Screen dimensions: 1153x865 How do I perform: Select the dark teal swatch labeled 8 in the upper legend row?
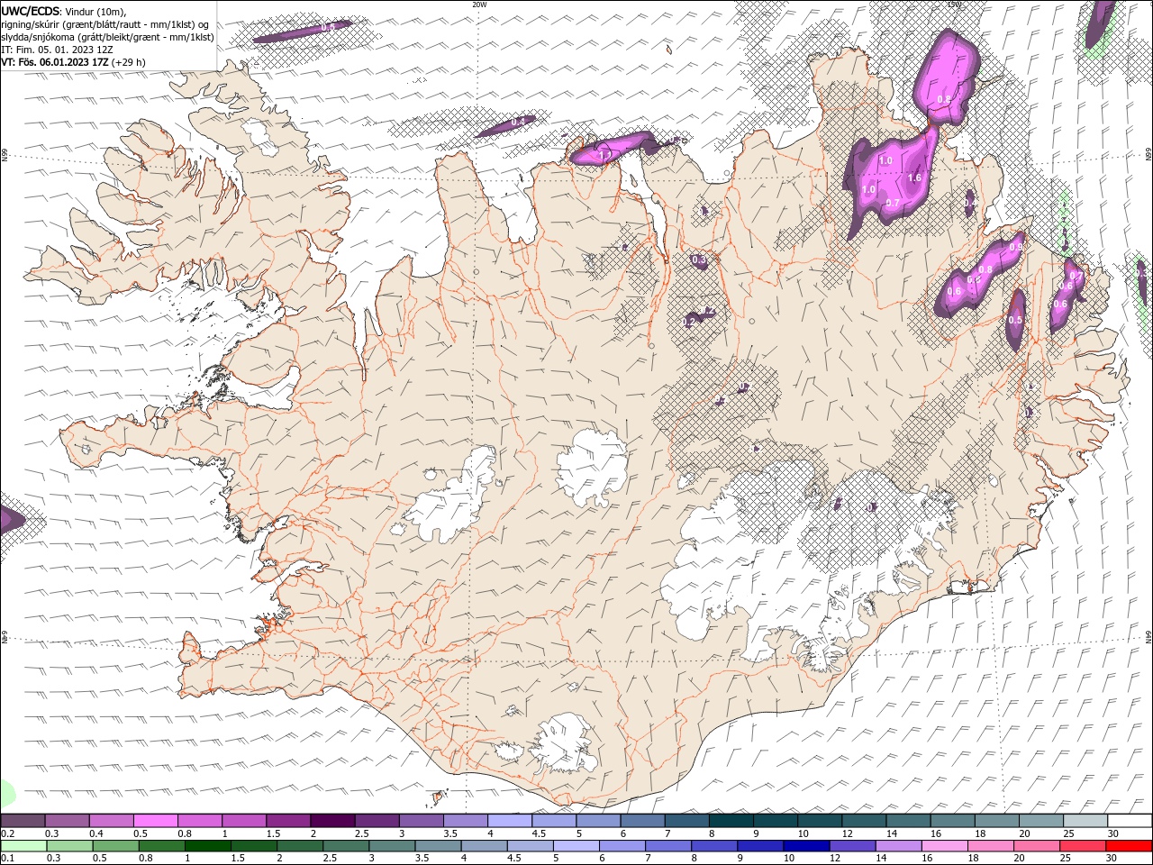pyautogui.click(x=731, y=821)
